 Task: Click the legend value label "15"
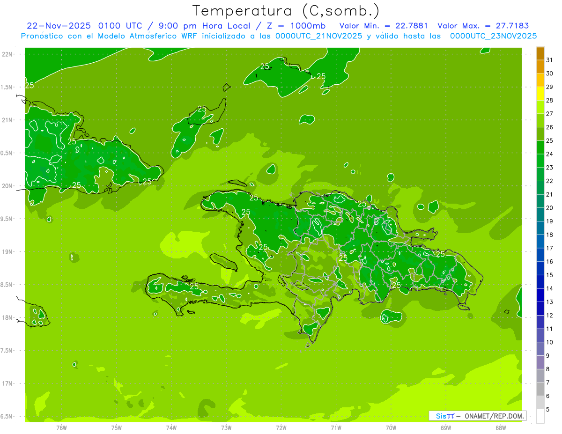tap(550, 275)
